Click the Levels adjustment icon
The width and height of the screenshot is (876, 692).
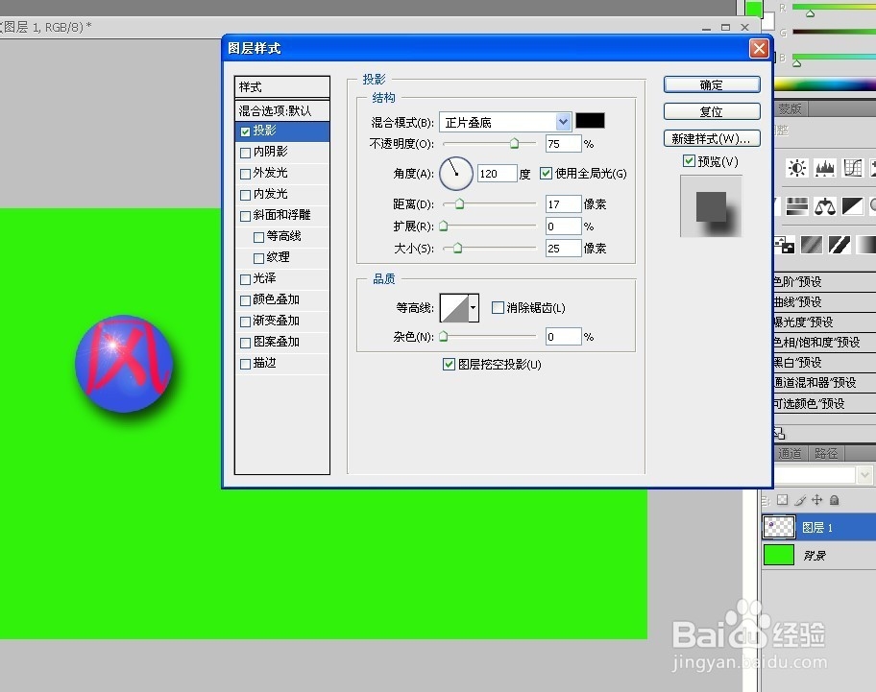point(824,168)
